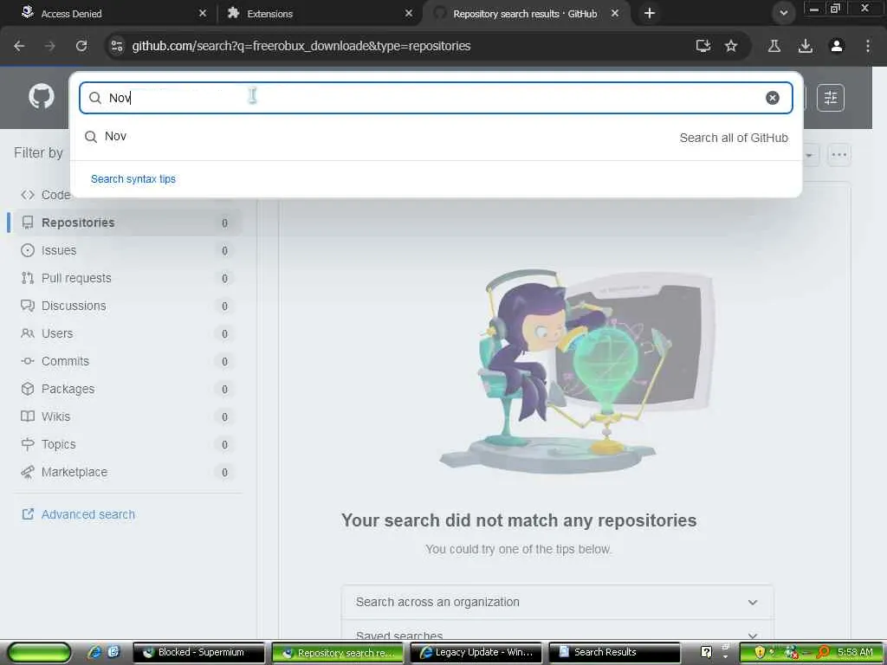Screen dimensions: 887x665
Task: Bookmark this page with the star icon
Action: [731, 46]
